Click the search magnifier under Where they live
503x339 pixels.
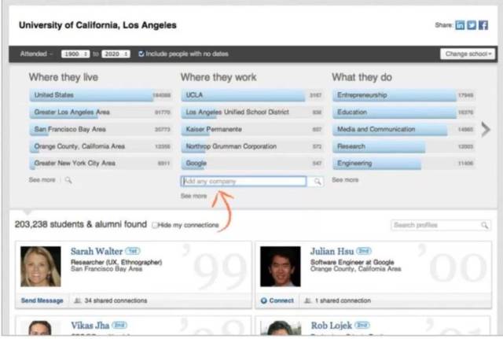(x=68, y=180)
